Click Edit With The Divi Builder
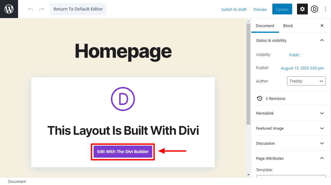The height and width of the screenshot is (185, 331). pos(123,152)
